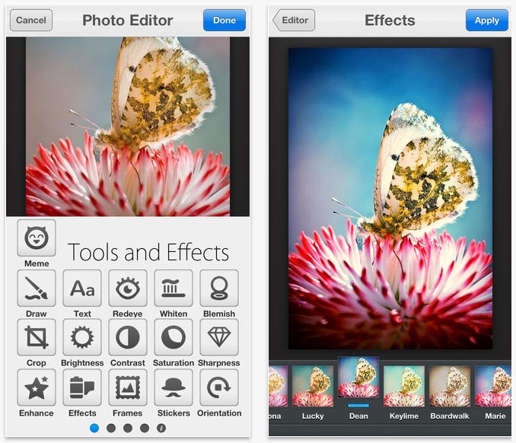
Task: Choose the Dean effect thumbnail
Action: tap(358, 378)
